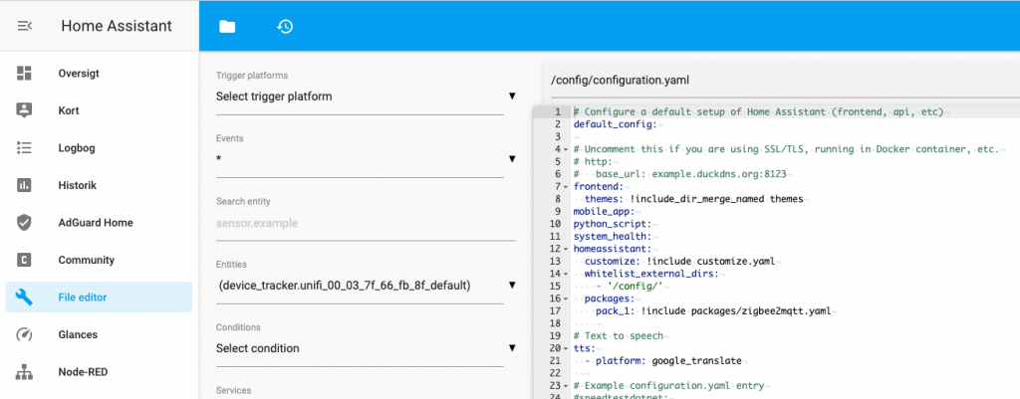Click the Glances gauge icon
Screen dimensions: 1020x399
[x=24, y=334]
